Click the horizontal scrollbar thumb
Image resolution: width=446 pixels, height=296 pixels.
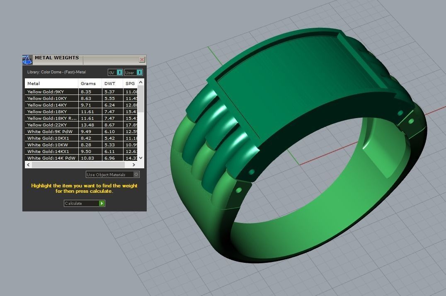[78, 165]
